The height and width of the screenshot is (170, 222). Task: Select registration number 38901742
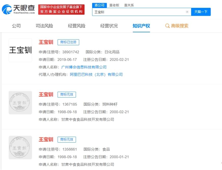(x=71, y=52)
